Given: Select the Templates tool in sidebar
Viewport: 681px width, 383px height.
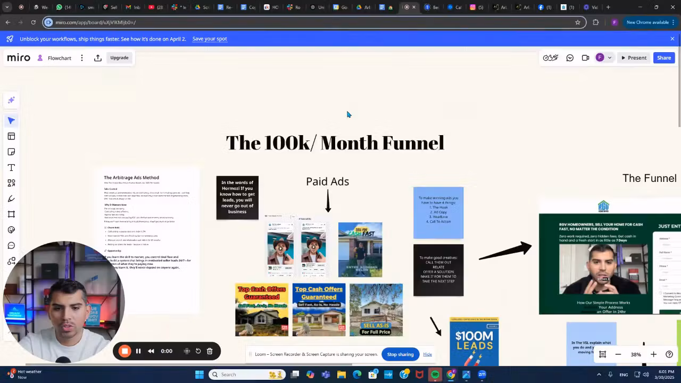Looking at the screenshot, I should coord(11,137).
